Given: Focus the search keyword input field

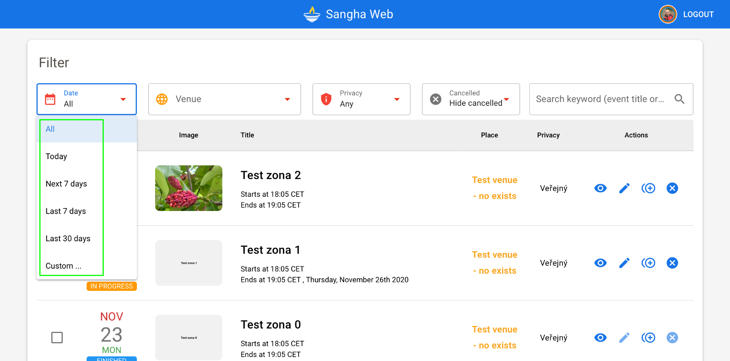Looking at the screenshot, I should click(x=600, y=99).
